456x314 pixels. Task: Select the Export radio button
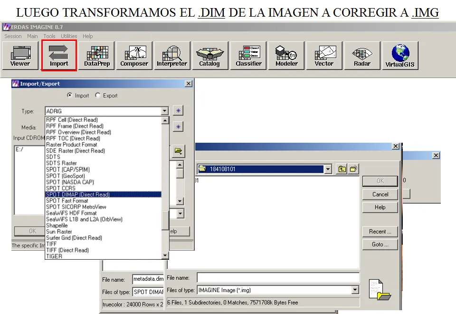tap(98, 95)
